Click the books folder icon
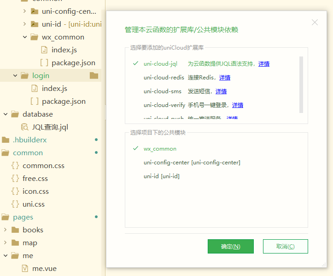Screen dimensions: 333x276 point(15,230)
